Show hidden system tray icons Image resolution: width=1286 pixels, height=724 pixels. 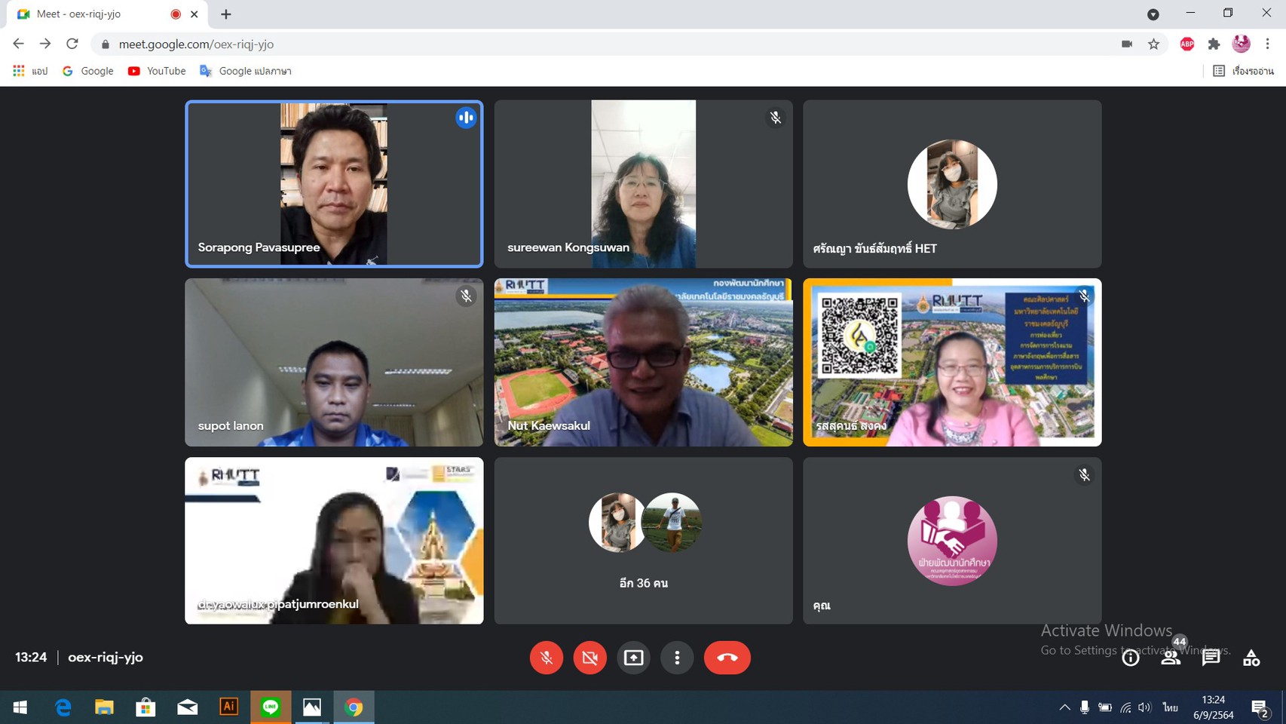point(1064,707)
